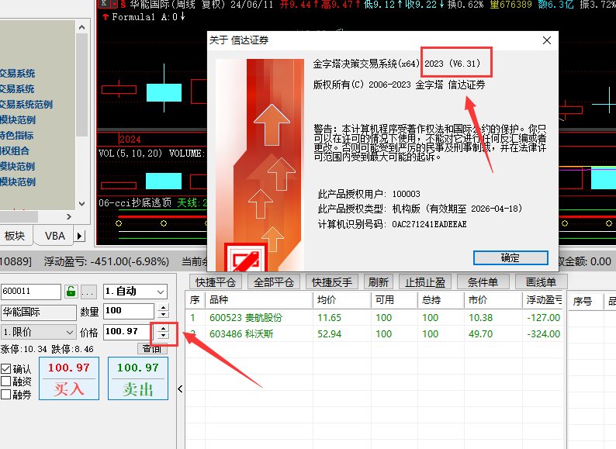
Task: Select position row 603486 科沃斯
Action: click(x=374, y=334)
